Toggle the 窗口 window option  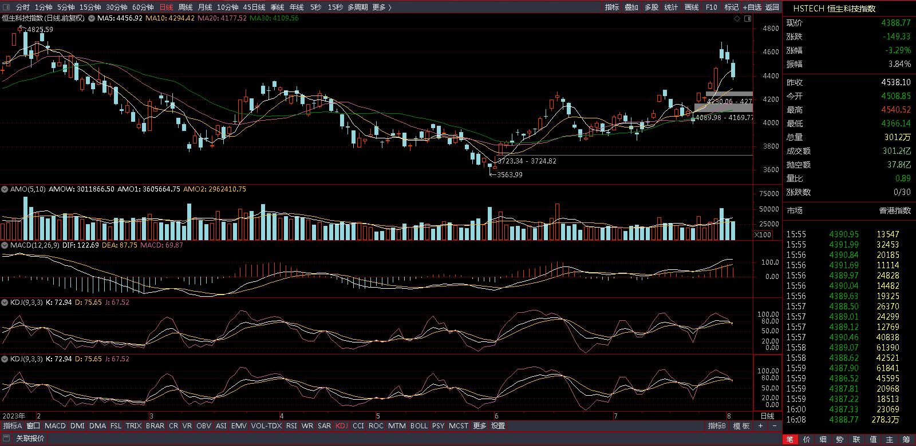coord(33,426)
